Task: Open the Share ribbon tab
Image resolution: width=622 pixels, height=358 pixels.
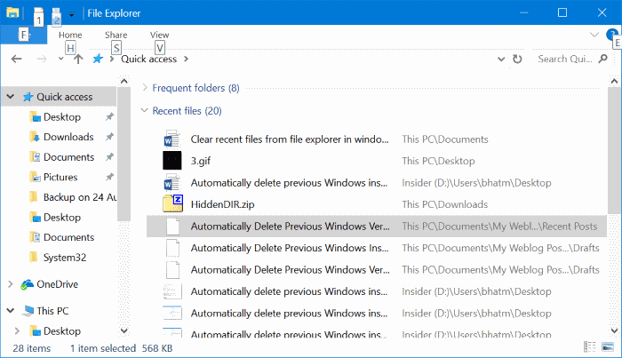Action: (116, 35)
